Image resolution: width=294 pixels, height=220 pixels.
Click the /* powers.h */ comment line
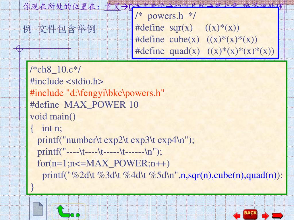coord(165,16)
